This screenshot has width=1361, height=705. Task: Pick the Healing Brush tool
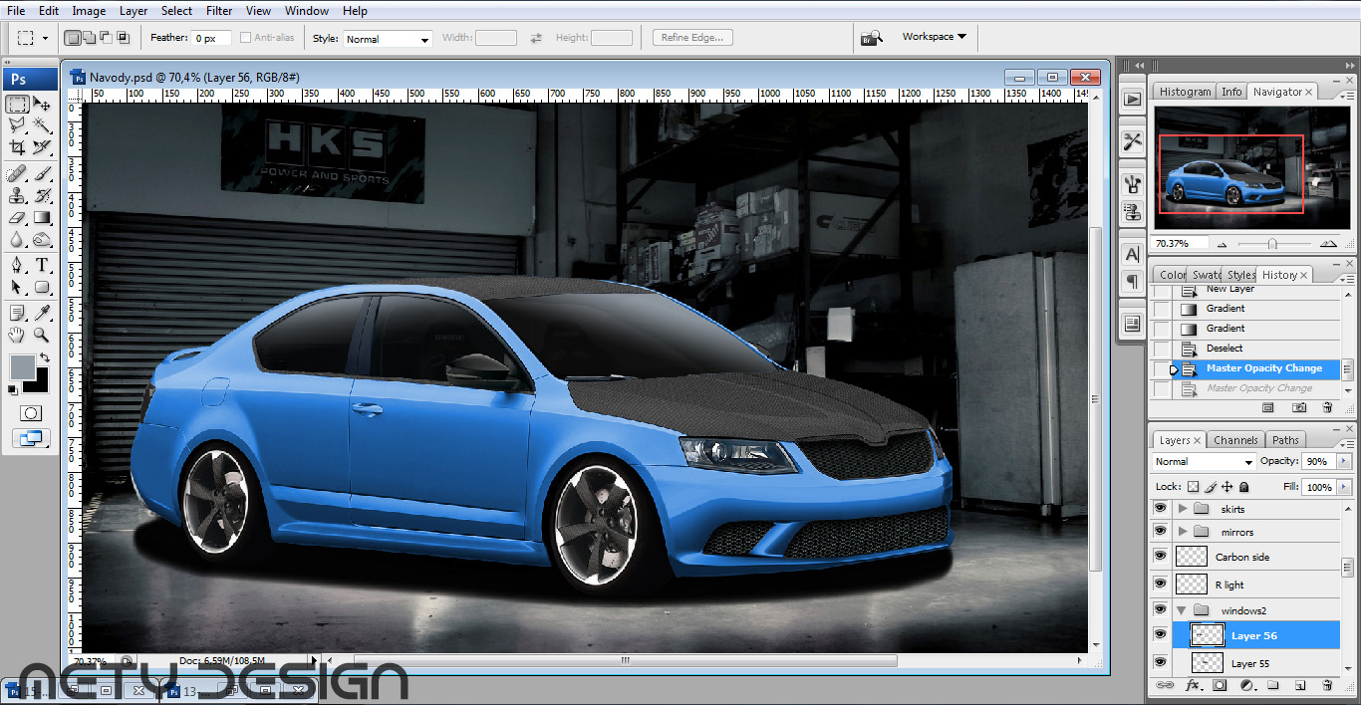click(17, 174)
